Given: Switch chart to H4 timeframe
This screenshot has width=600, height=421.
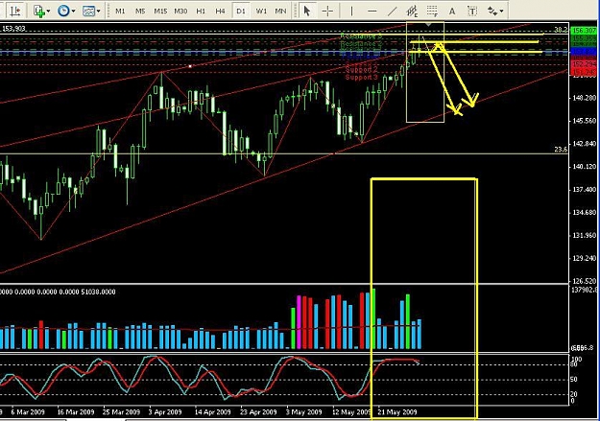Looking at the screenshot, I should [x=220, y=12].
